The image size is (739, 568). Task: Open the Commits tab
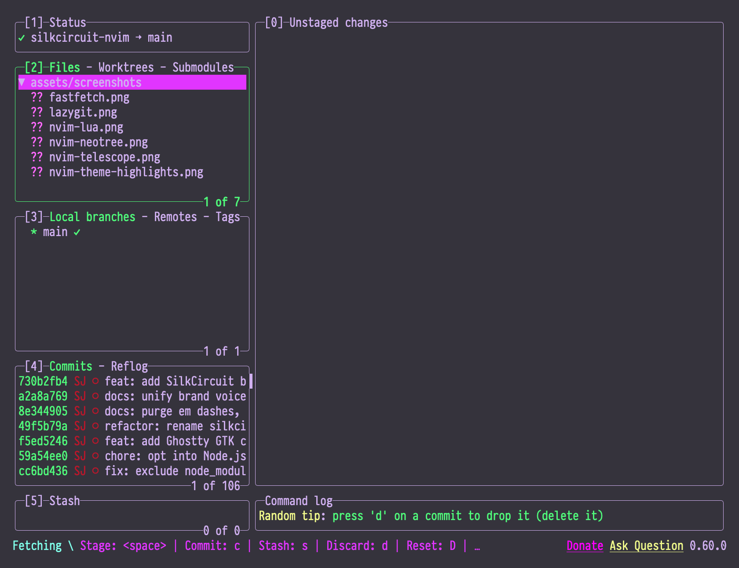[x=71, y=366]
